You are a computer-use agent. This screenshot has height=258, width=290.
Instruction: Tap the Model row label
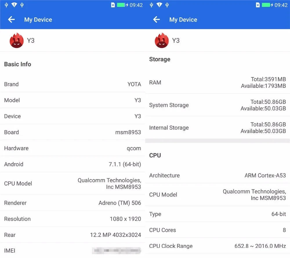click(12, 100)
